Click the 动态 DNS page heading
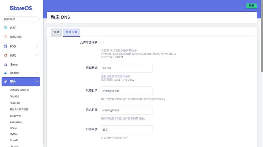 60,17
